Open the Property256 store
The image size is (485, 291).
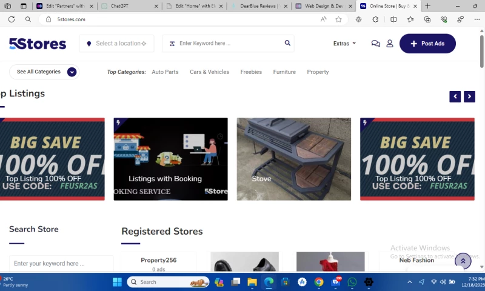click(159, 260)
